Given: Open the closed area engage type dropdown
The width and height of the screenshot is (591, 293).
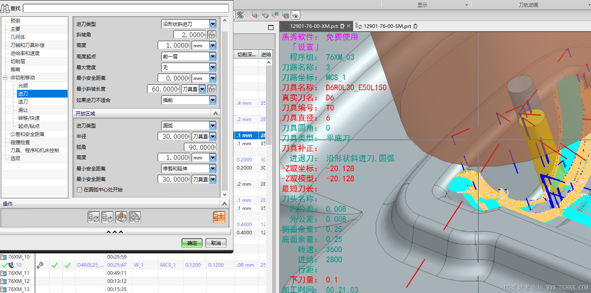Looking at the screenshot, I should (212, 24).
